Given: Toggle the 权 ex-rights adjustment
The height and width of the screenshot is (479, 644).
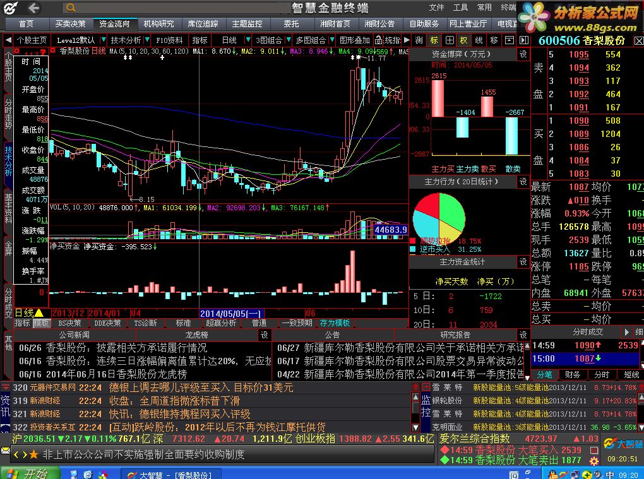Looking at the screenshot, I should click(463, 40).
